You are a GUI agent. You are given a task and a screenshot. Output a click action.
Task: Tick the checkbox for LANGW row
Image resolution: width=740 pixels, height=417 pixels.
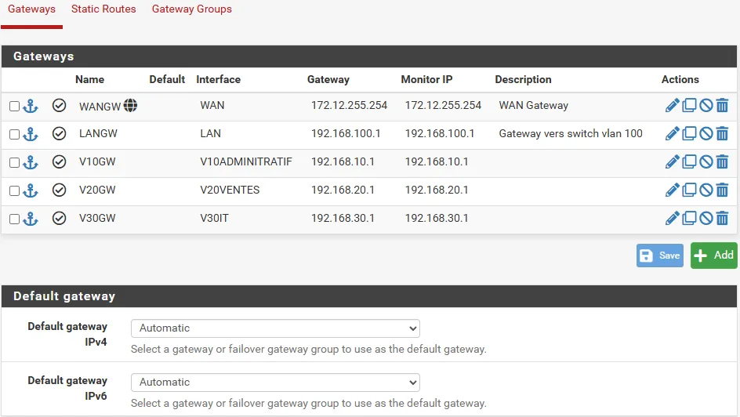pyautogui.click(x=15, y=135)
